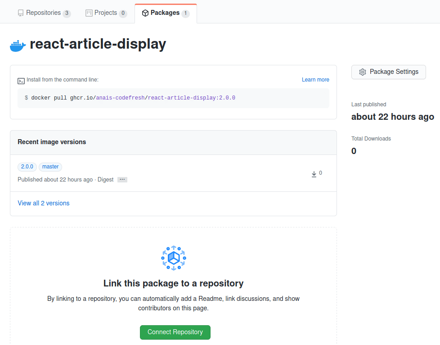Select the Packages tab
Image resolution: width=440 pixels, height=345 pixels.
pos(165,13)
